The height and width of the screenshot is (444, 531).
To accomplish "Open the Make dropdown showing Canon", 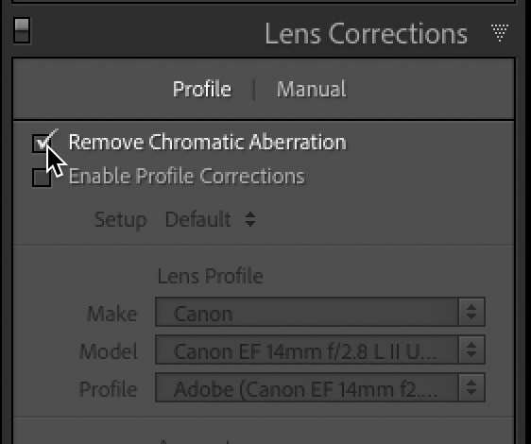I will click(320, 313).
